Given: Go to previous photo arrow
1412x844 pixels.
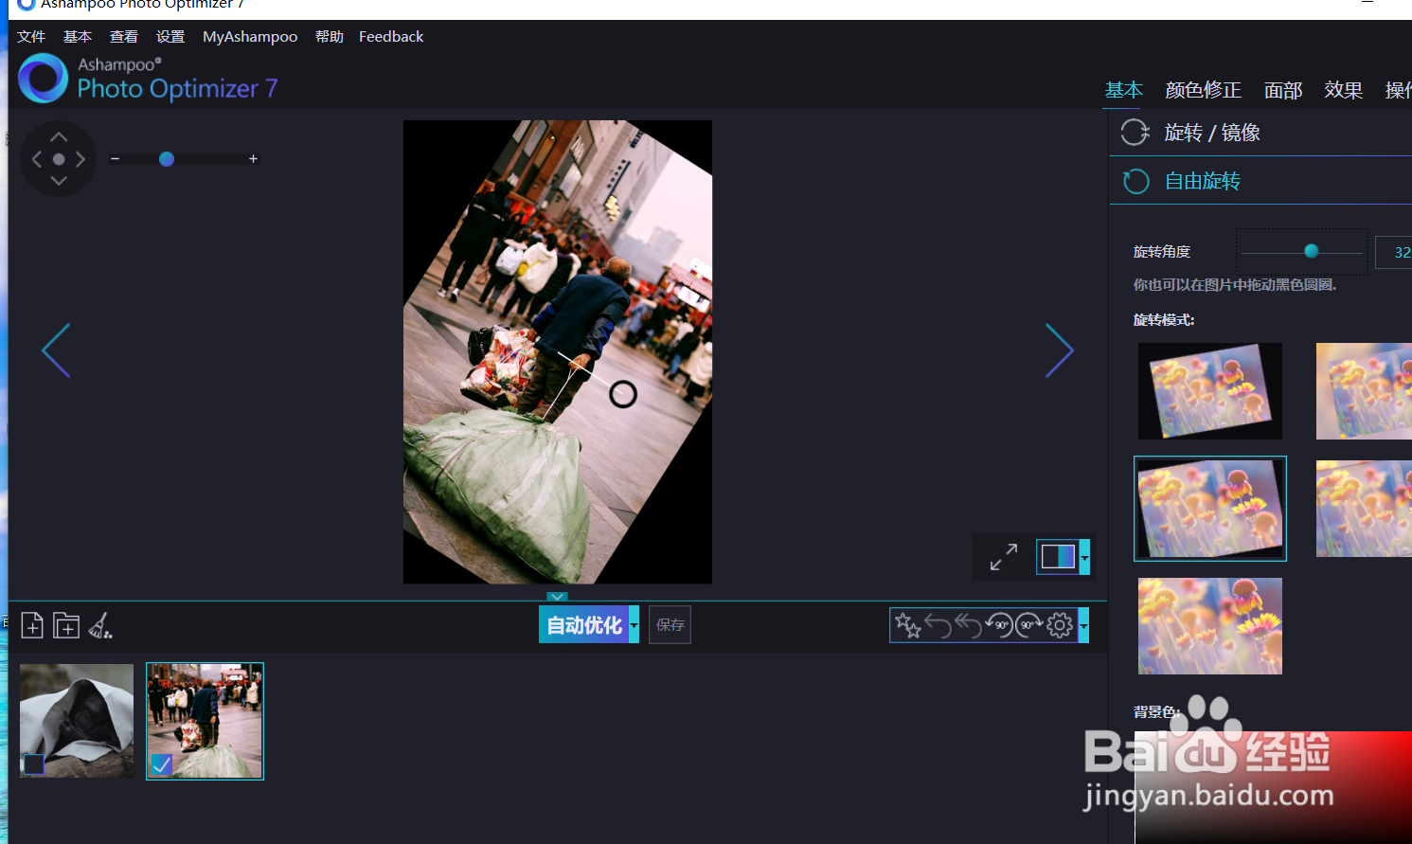Looking at the screenshot, I should (56, 350).
